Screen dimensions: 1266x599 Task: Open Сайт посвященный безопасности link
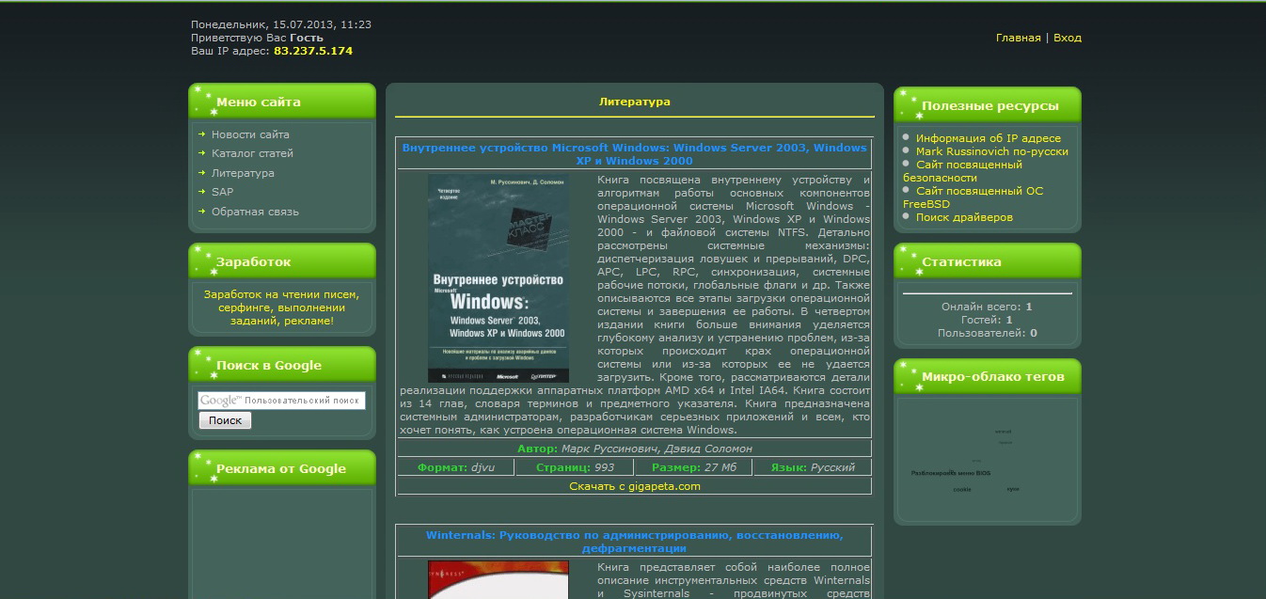962,171
